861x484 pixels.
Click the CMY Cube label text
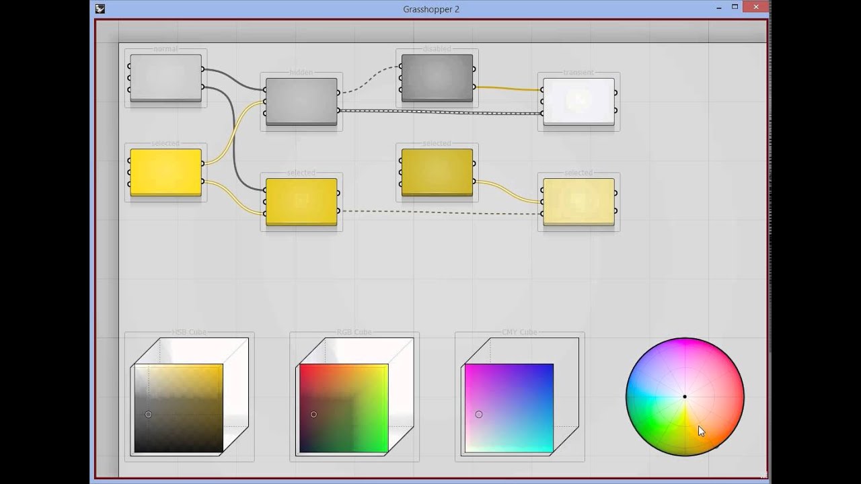pyautogui.click(x=520, y=332)
